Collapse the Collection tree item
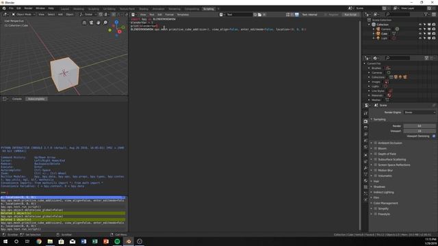Viewport: 438px width, 246px height. click(x=369, y=25)
